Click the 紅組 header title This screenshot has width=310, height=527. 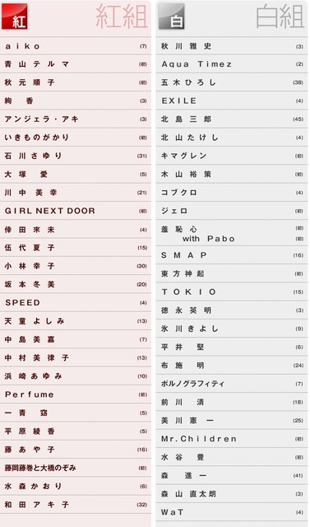(122, 16)
